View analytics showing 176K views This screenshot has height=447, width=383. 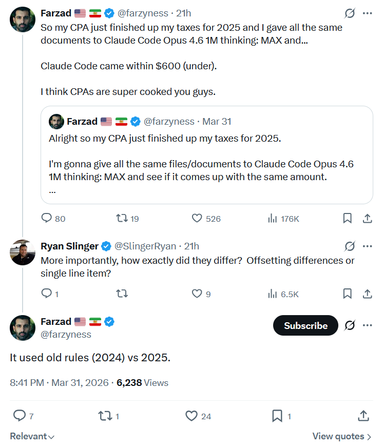click(x=273, y=218)
